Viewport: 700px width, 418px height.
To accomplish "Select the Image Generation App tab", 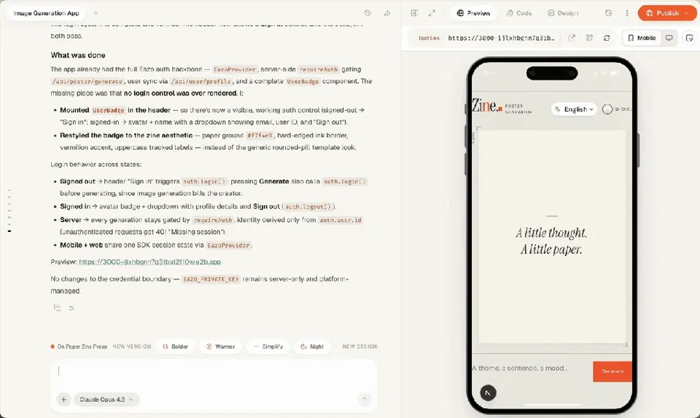I will (46, 13).
